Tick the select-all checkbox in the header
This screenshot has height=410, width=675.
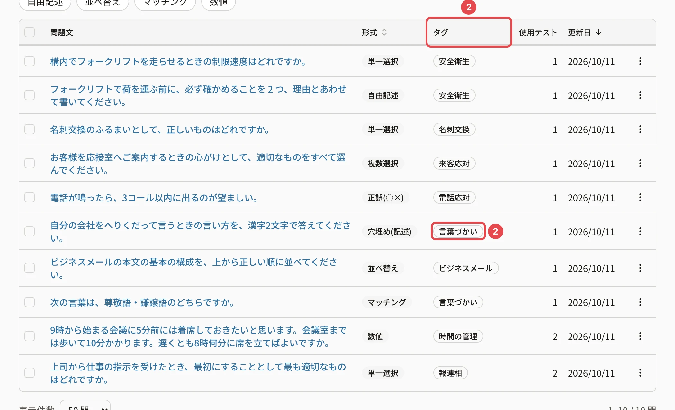point(30,32)
